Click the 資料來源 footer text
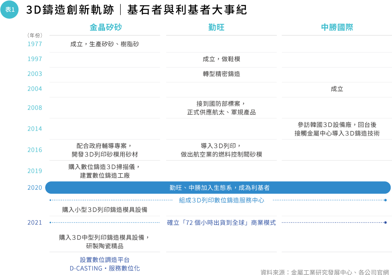 [x=325, y=272]
